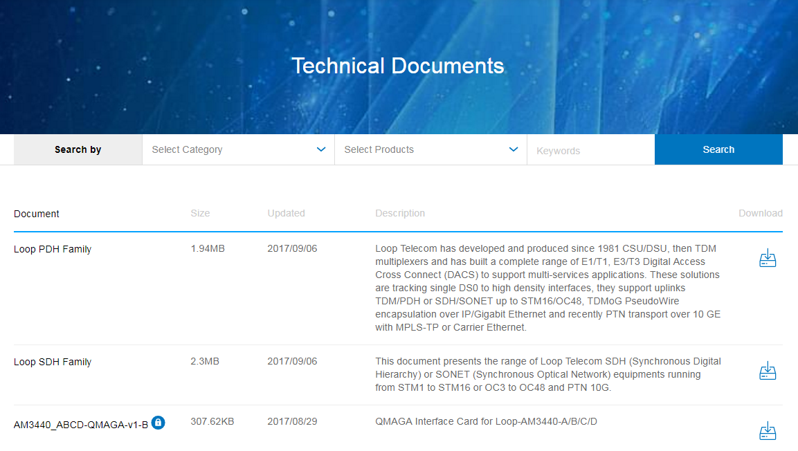
Task: Download the Loop SDH Family document
Action: coord(768,371)
